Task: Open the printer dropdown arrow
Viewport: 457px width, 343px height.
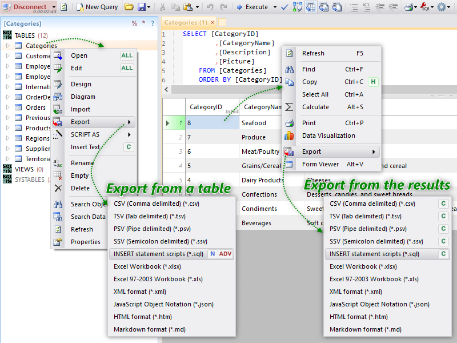Action: point(416,7)
